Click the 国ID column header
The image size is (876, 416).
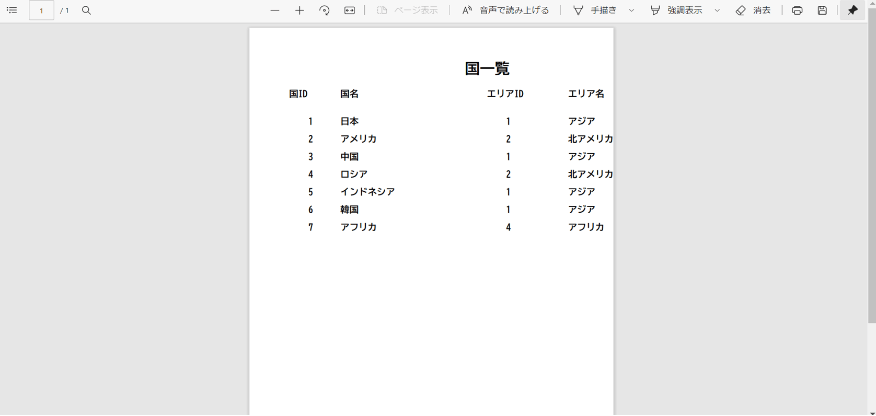coord(298,94)
